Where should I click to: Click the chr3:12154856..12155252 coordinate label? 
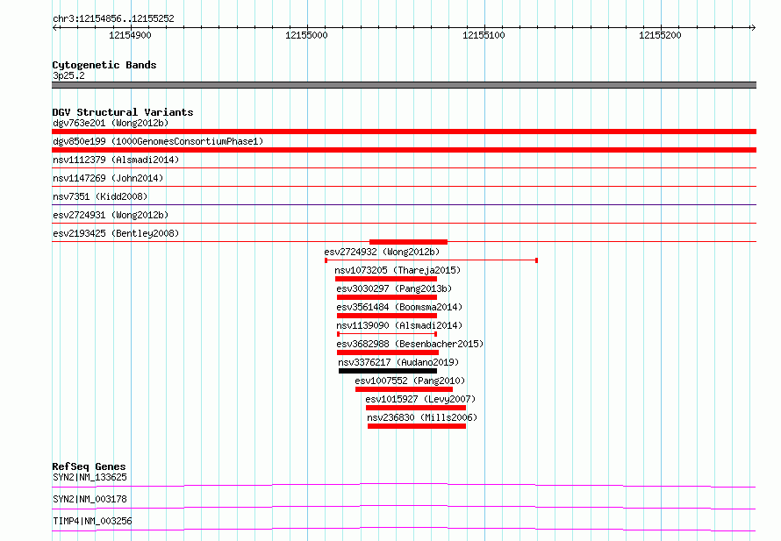click(x=113, y=18)
